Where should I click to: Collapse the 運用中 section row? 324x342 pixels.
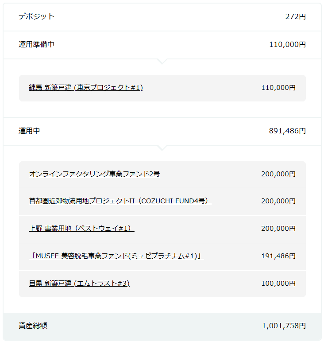(x=162, y=131)
